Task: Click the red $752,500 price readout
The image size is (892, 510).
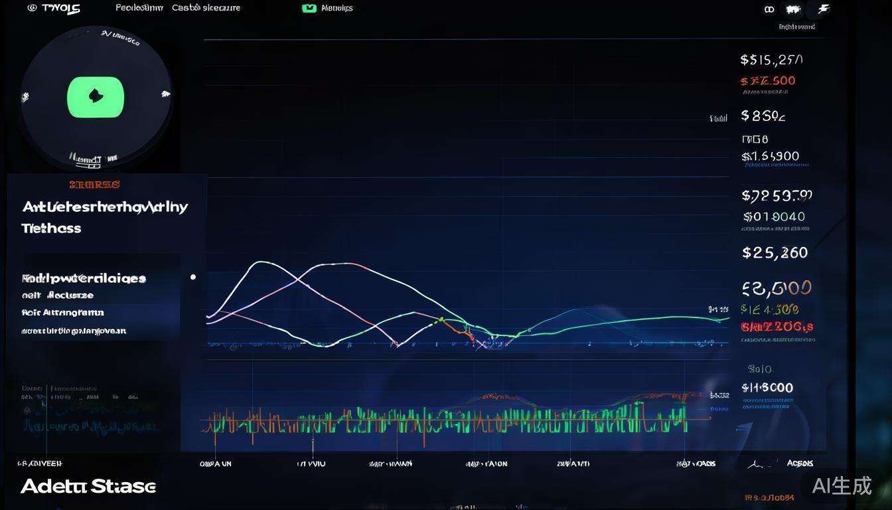Action: tap(767, 80)
